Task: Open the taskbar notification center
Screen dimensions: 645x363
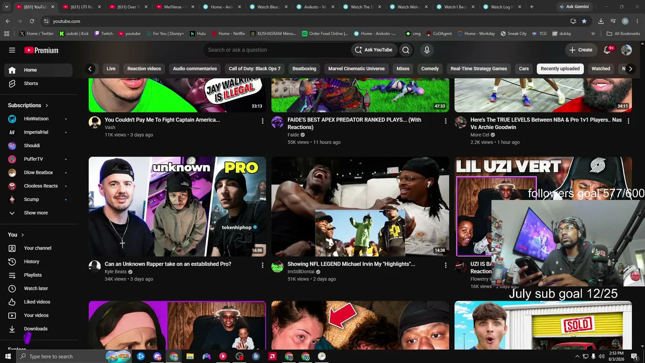Action: [634, 356]
